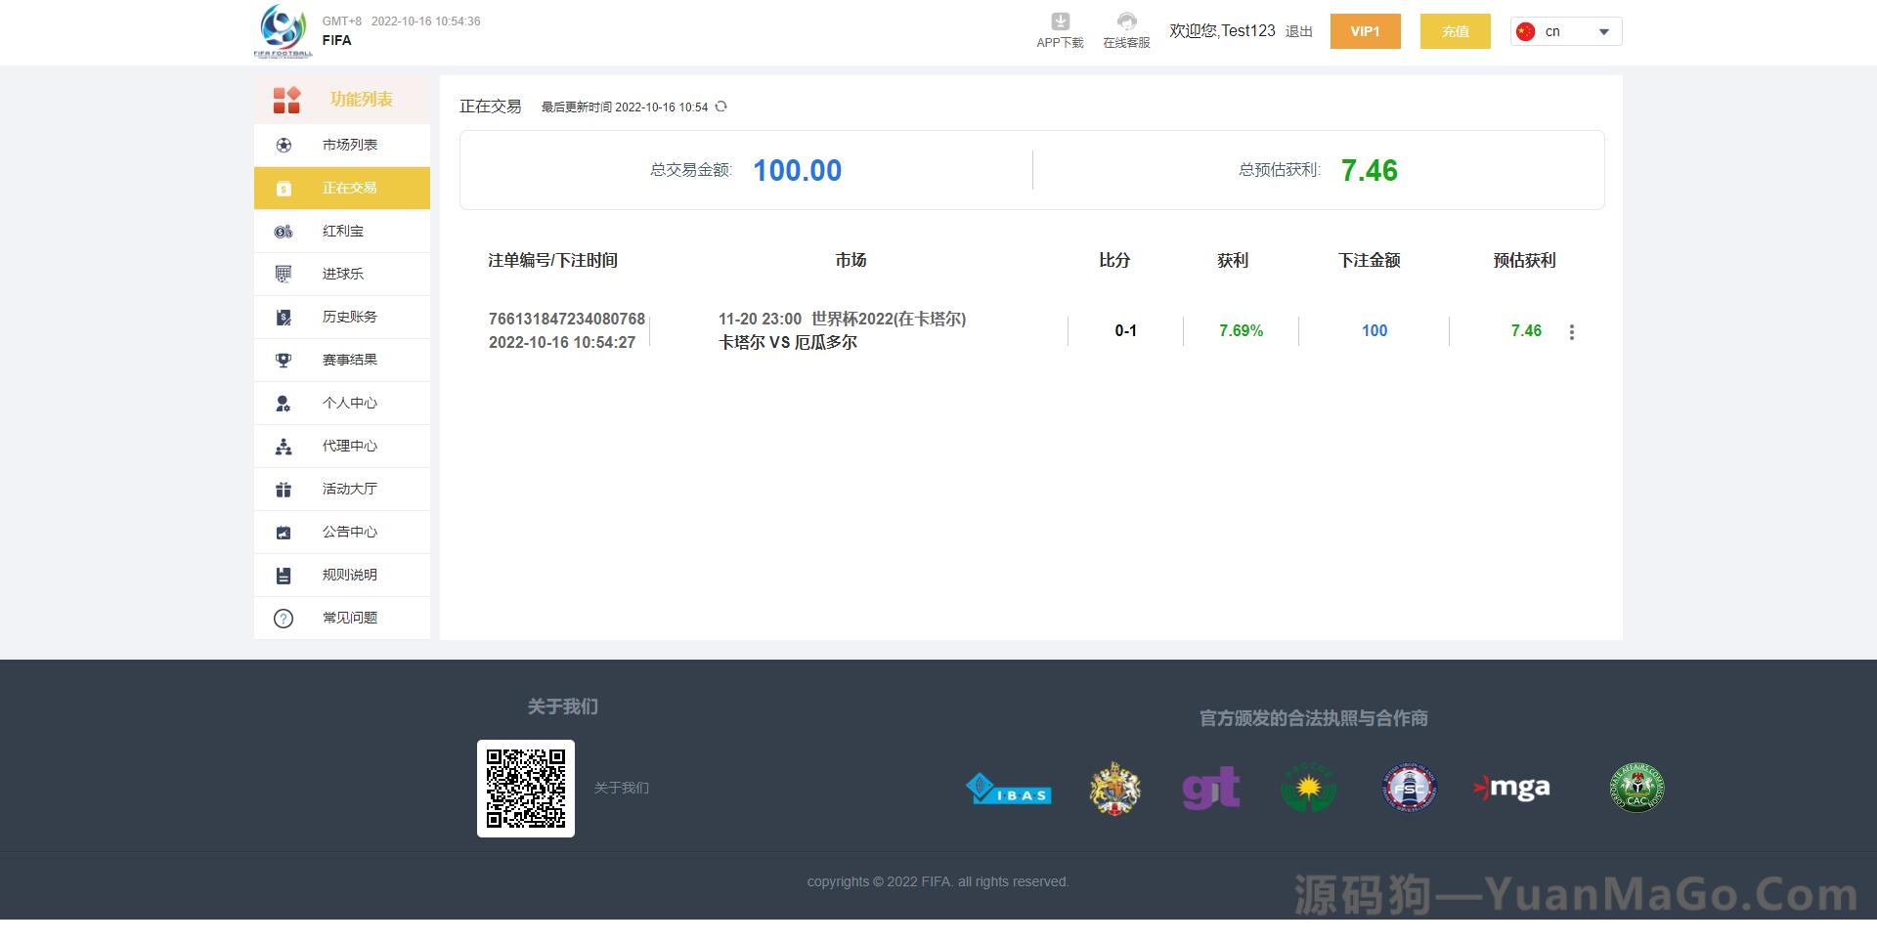
Task: Open the 个人中心 personal center icon
Action: [284, 403]
